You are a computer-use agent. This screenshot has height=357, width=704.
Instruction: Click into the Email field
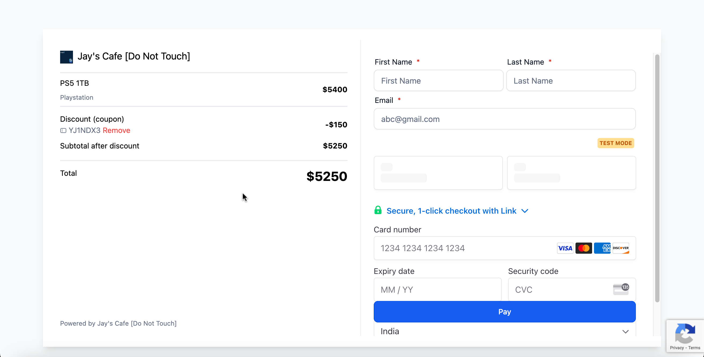504,119
